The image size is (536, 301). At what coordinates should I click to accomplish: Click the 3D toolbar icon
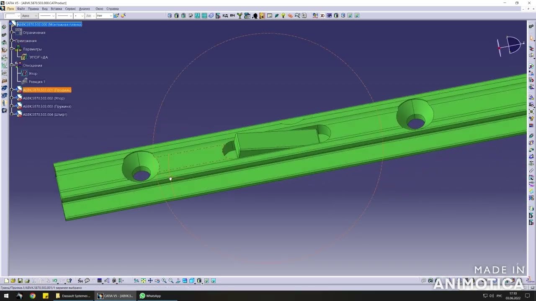(x=322, y=15)
